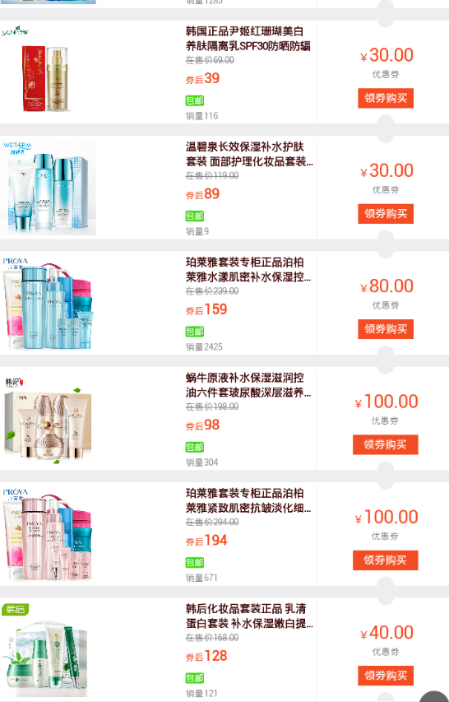Image resolution: width=449 pixels, height=702 pixels.
Task: Open the blue 珀莱雅 set thumbnail
Action: 48,303
